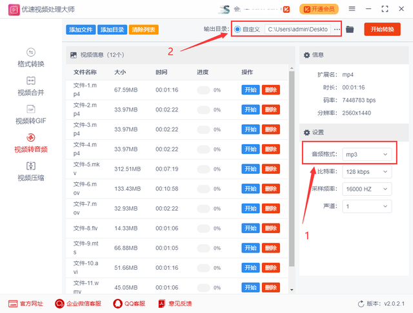Click the 开始转换 start conversion button
Image resolution: width=413 pixels, height=313 pixels.
[x=382, y=29]
